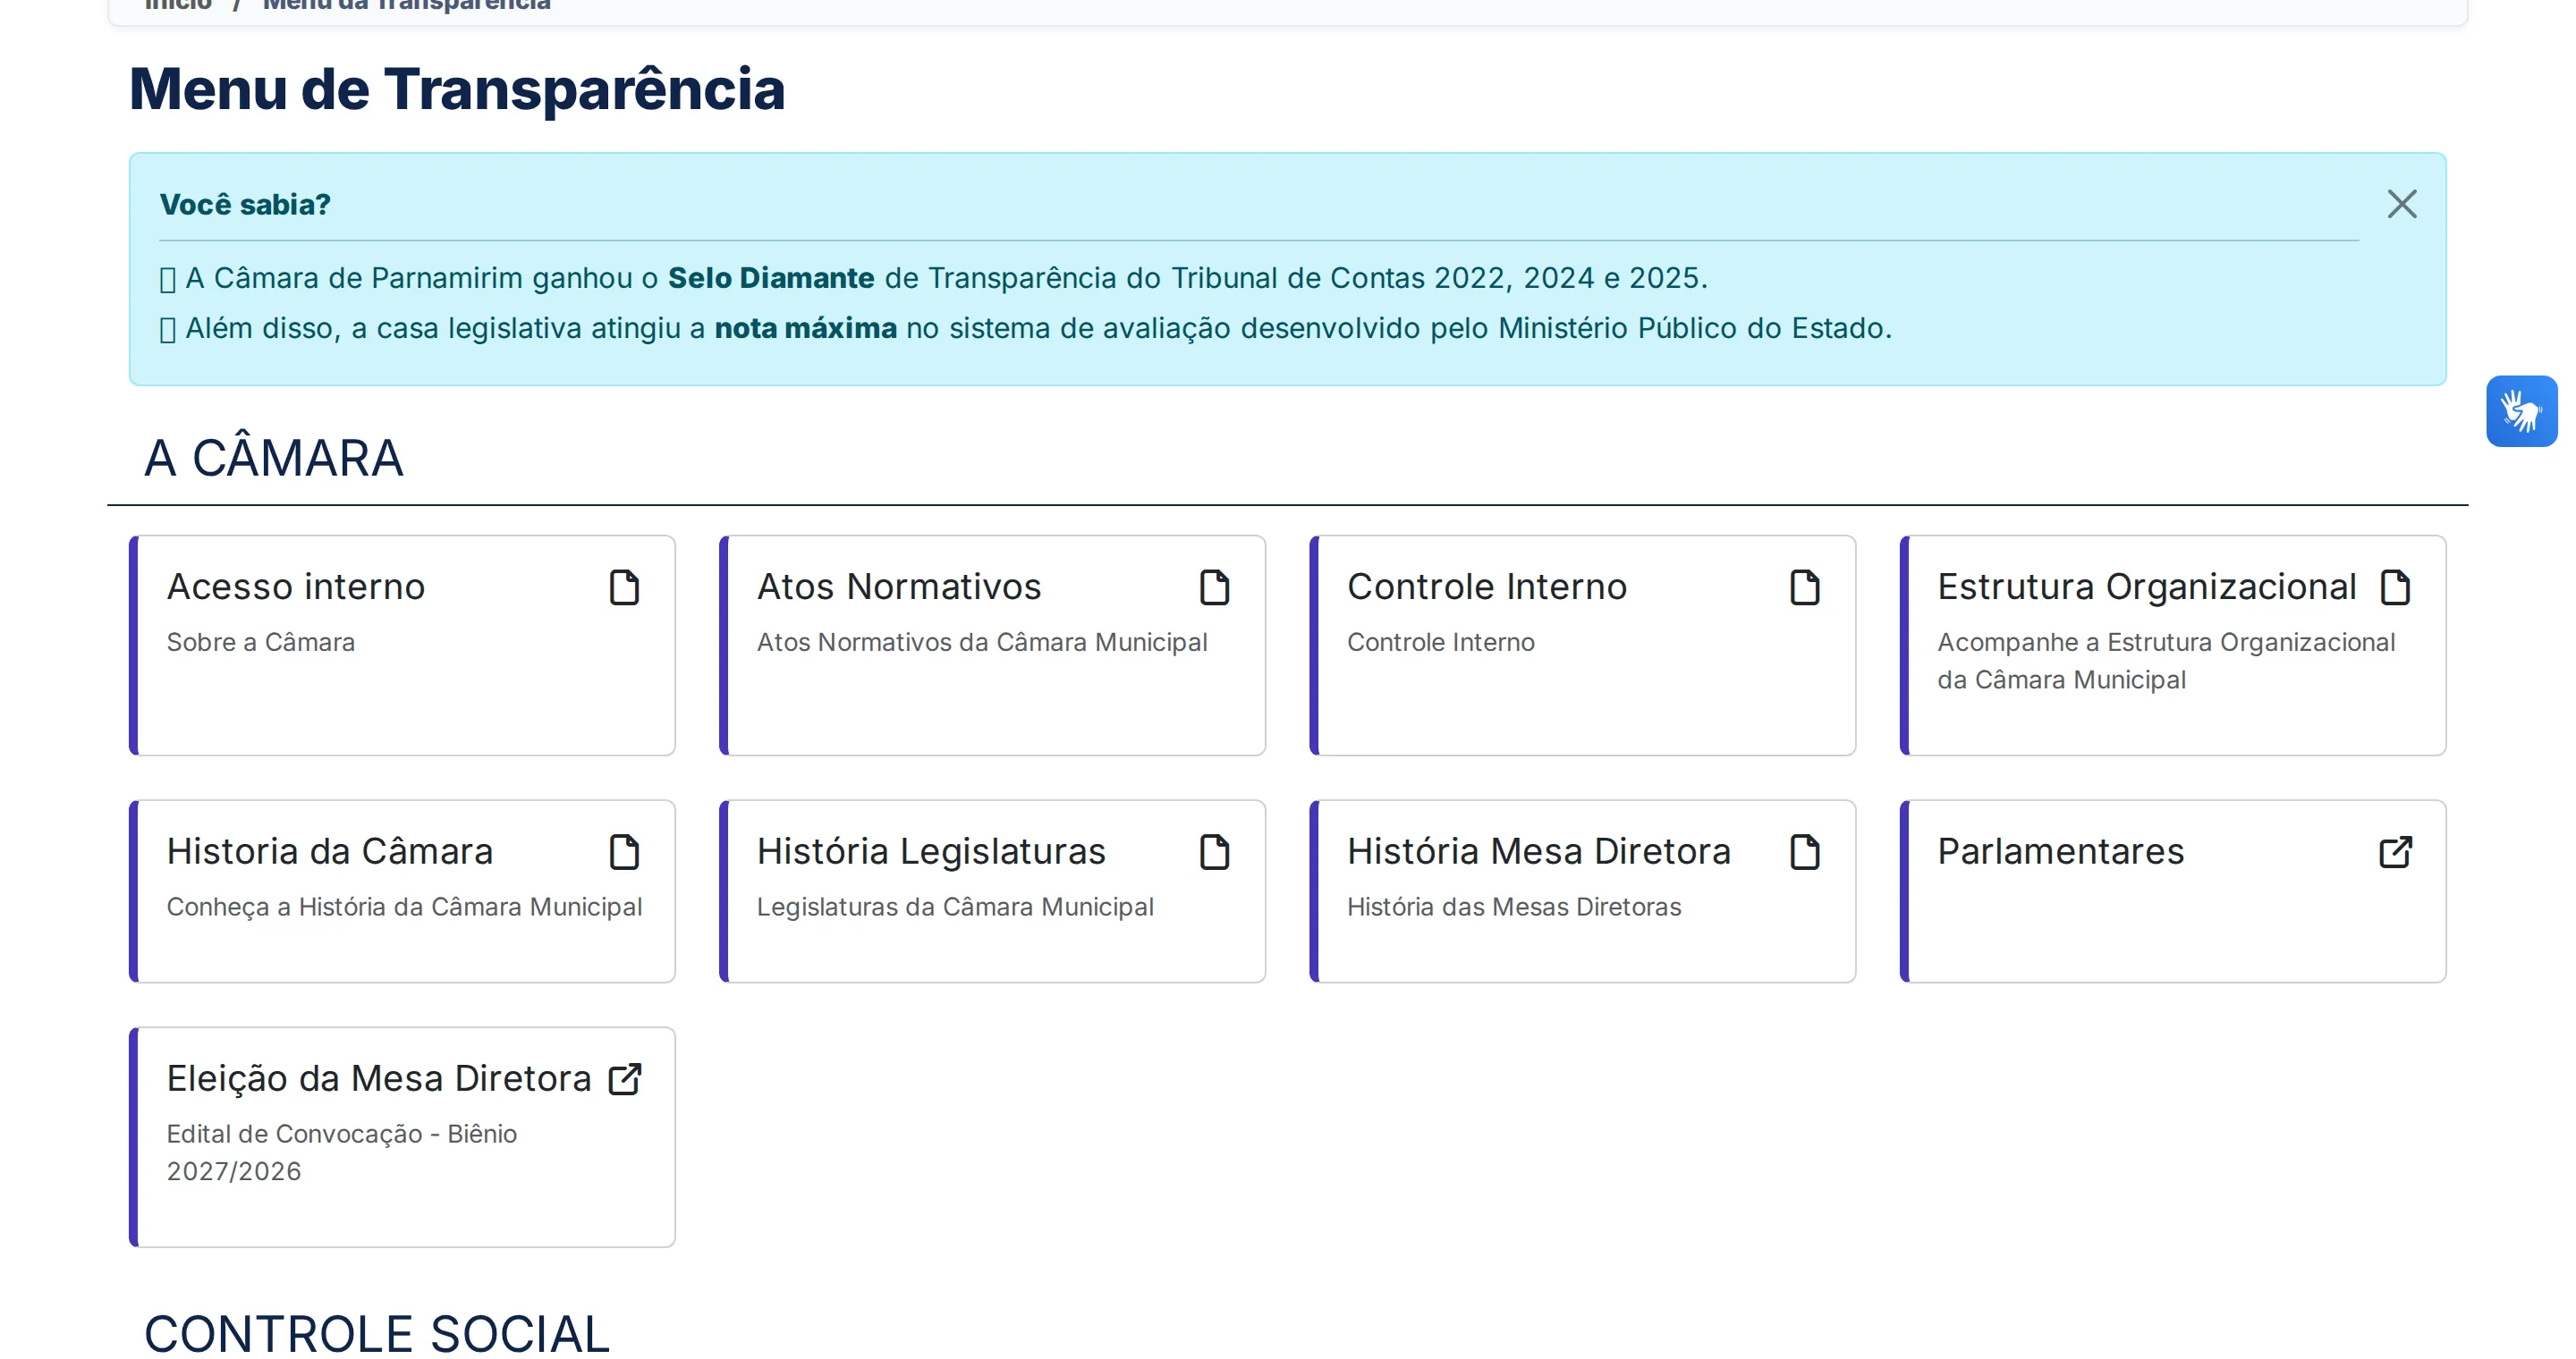Click the document icon on Historia da Câmara card
This screenshot has height=1359, width=2576.
pyautogui.click(x=624, y=852)
